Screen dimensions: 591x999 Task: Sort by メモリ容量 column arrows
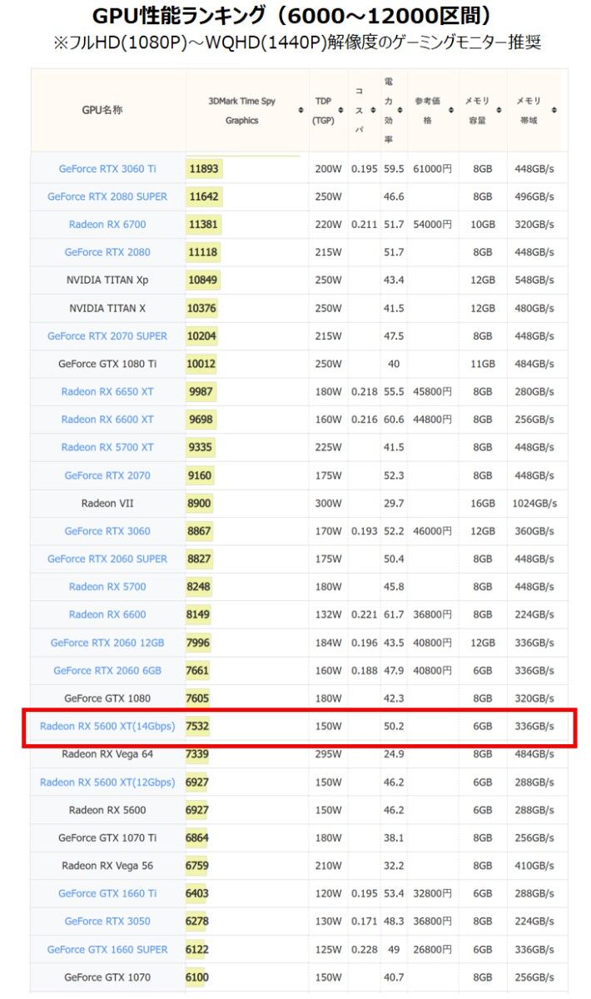499,111
